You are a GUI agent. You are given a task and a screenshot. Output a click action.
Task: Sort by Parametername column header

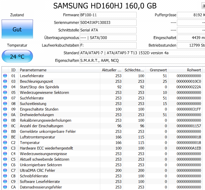coord(59,70)
